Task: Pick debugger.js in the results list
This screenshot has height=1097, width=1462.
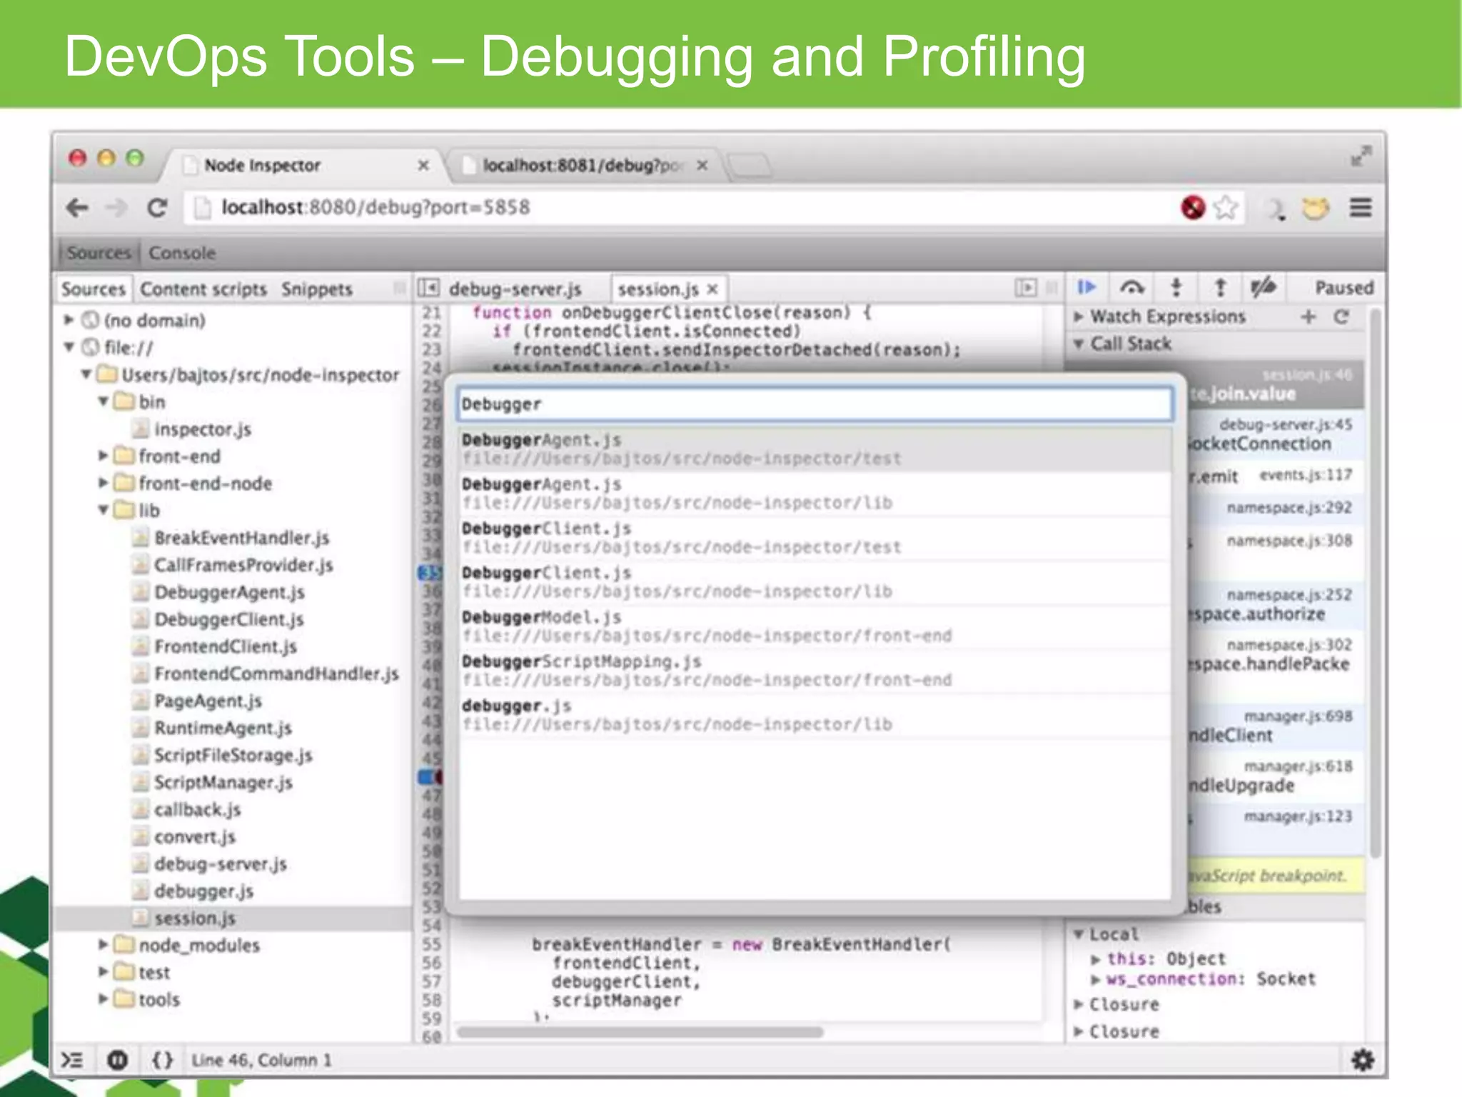Action: [x=815, y=715]
